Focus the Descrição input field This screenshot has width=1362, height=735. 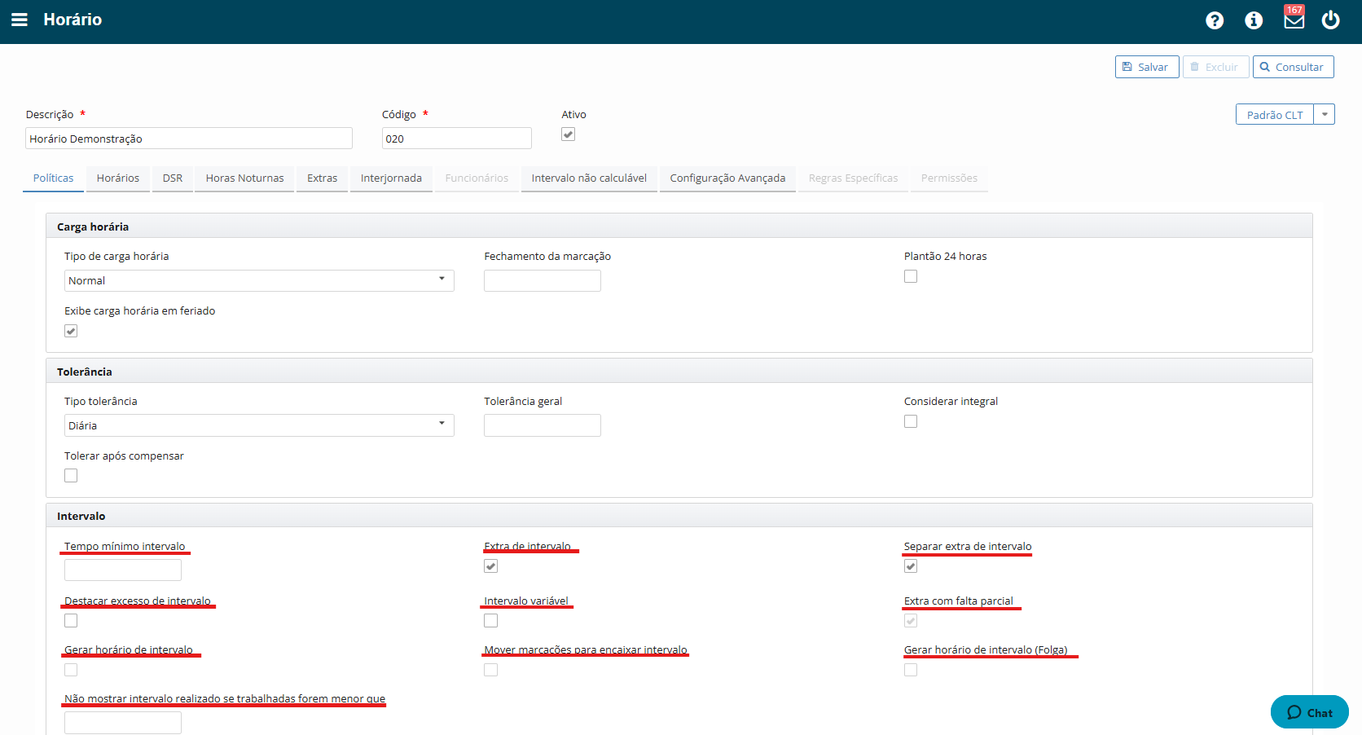(189, 139)
